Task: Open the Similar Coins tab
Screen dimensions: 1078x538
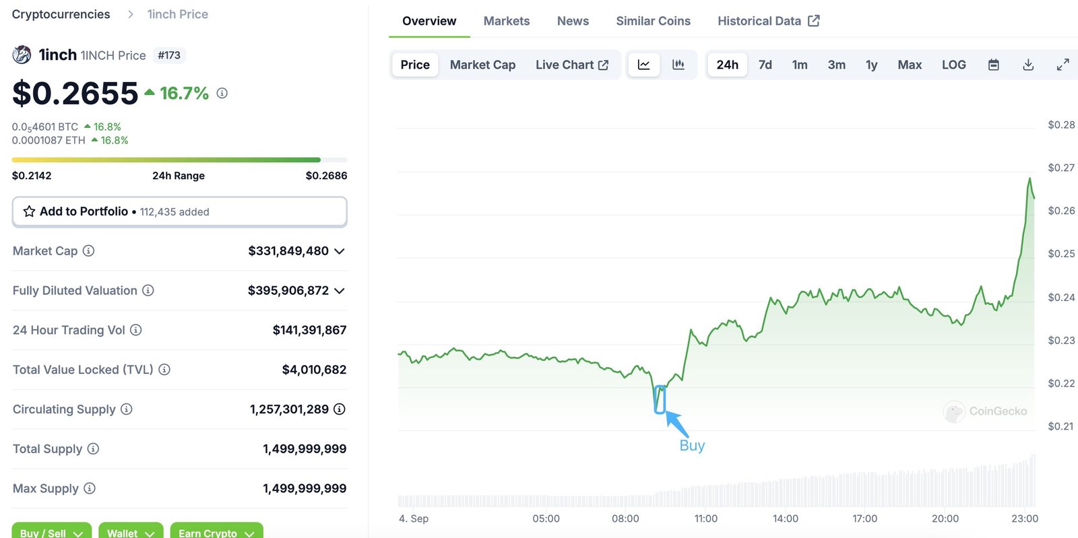Action: 653,21
